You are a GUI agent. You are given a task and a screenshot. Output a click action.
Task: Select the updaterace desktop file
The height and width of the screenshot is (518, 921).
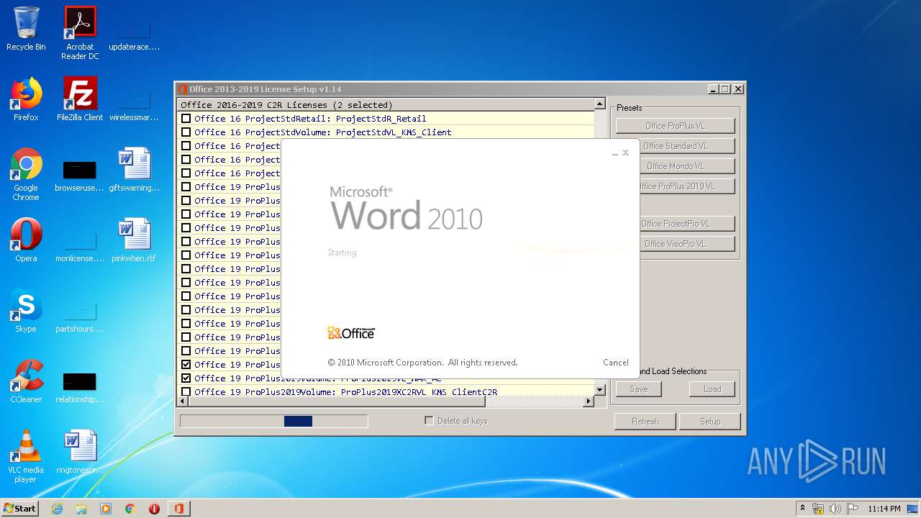click(134, 33)
